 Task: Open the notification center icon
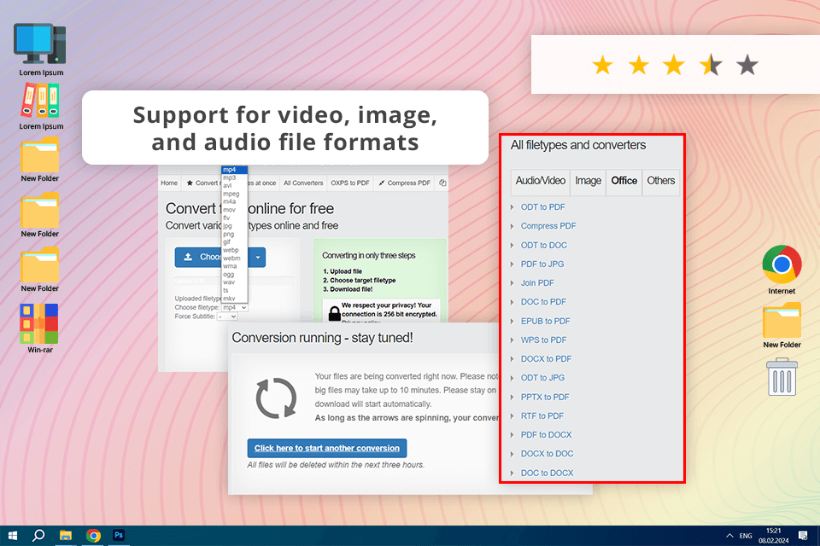tap(803, 536)
